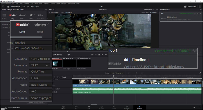Show the Render Queue panel button
The width and height of the screenshot is (203, 110).
tap(190, 6)
